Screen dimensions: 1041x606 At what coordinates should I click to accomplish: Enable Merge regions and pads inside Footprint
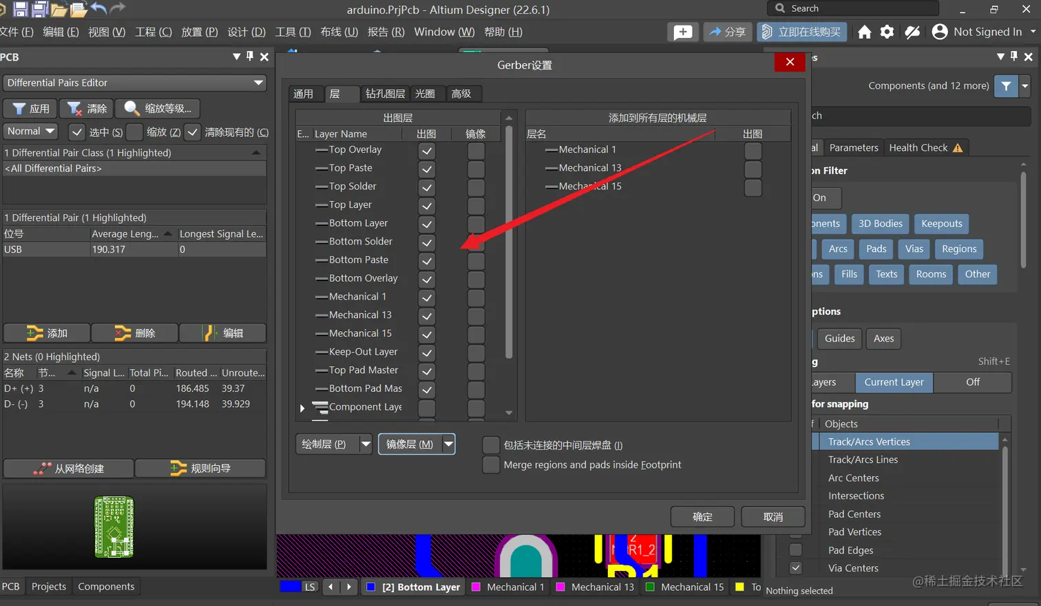[491, 465]
